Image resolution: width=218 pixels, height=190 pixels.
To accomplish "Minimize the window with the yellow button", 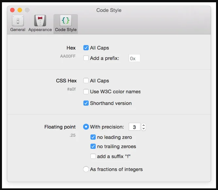I will pos(20,10).
